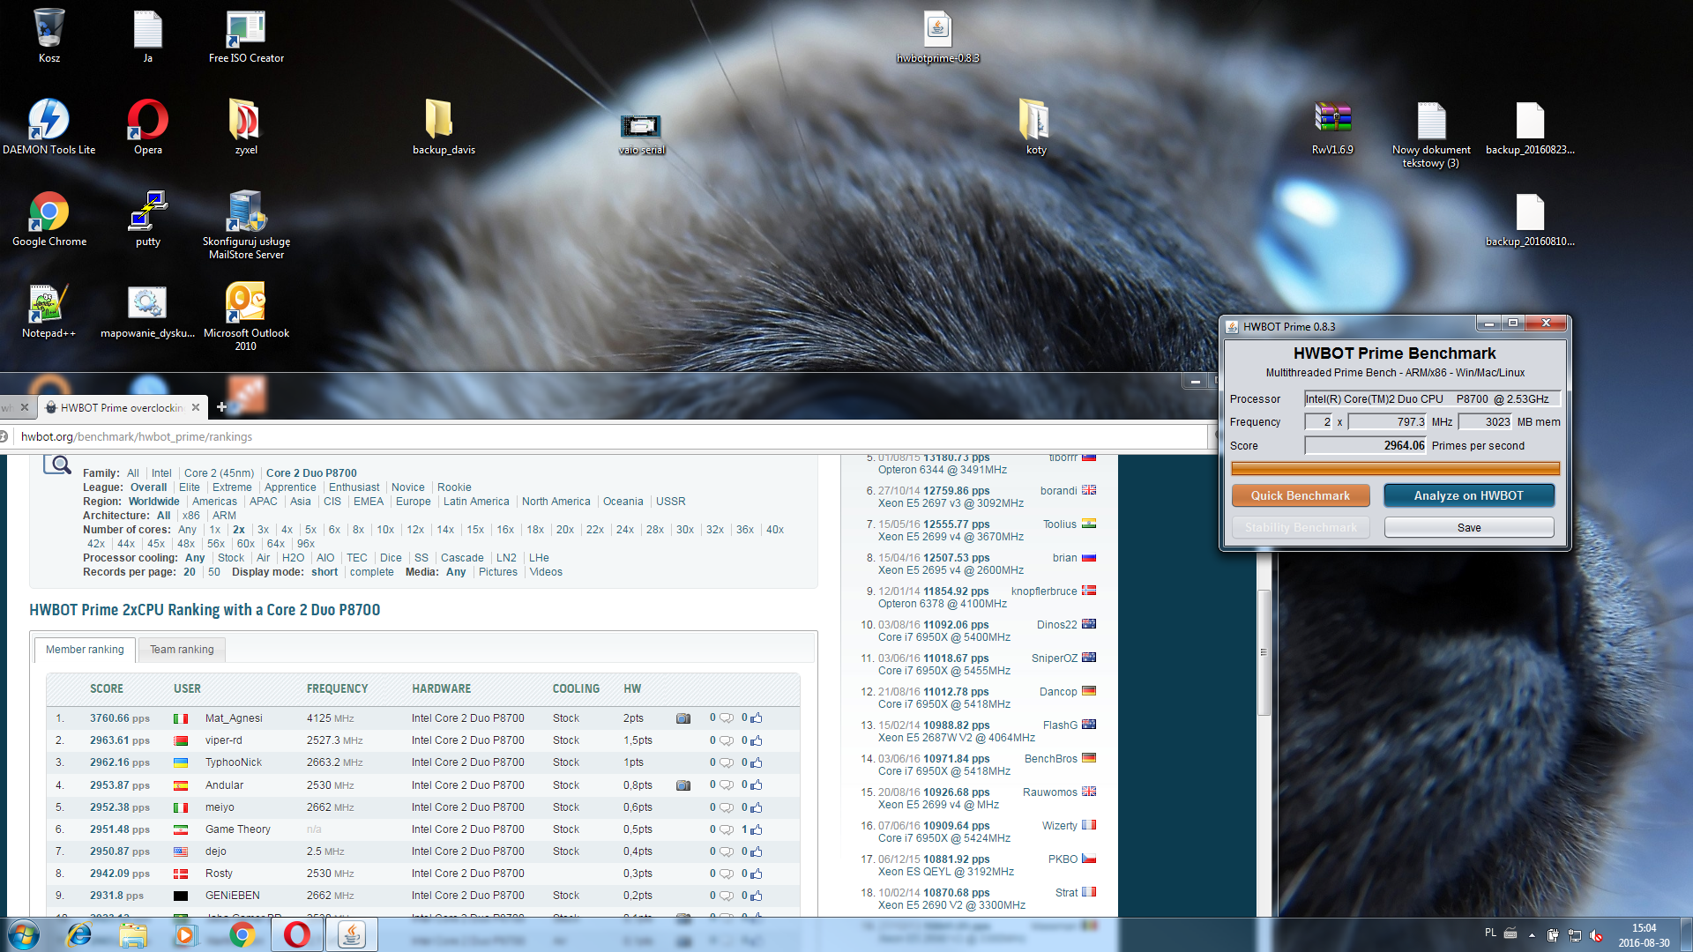The width and height of the screenshot is (1693, 952).
Task: Open the Mat_Agnesi user profile
Action: (234, 718)
